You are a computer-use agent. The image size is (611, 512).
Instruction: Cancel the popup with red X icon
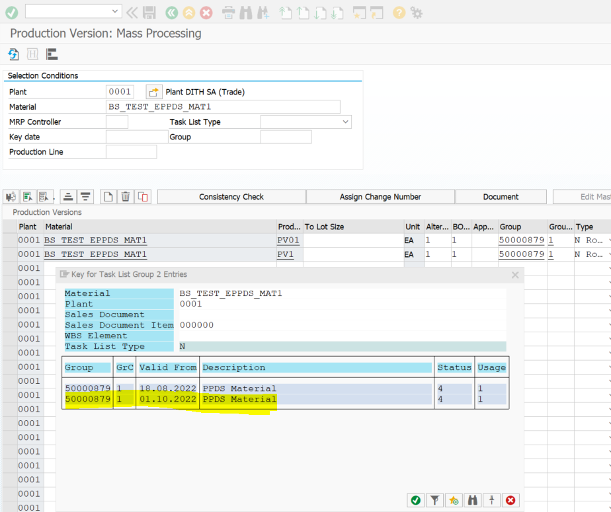(x=510, y=500)
